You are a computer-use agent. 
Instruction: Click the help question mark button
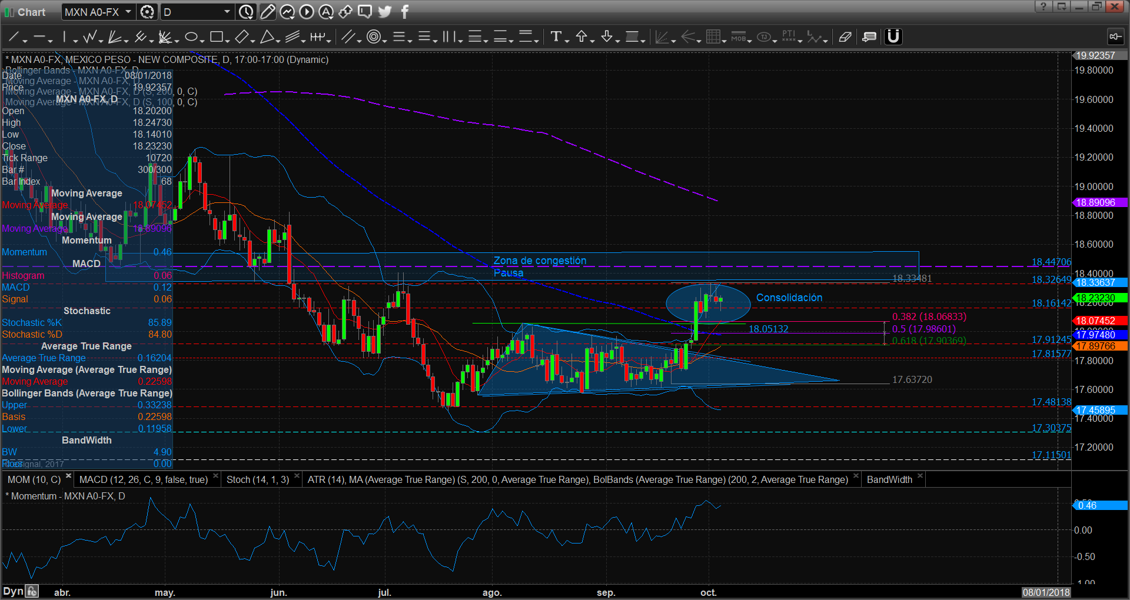coord(1043,6)
